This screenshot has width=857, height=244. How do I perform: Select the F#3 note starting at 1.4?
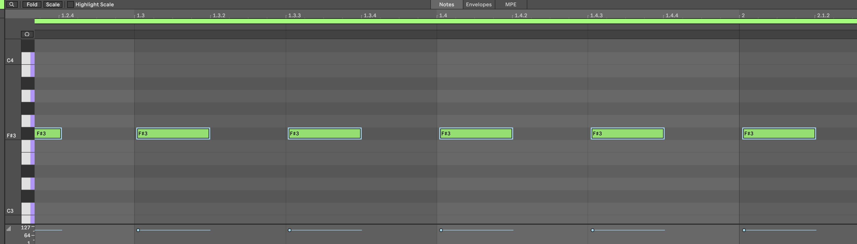(476, 133)
